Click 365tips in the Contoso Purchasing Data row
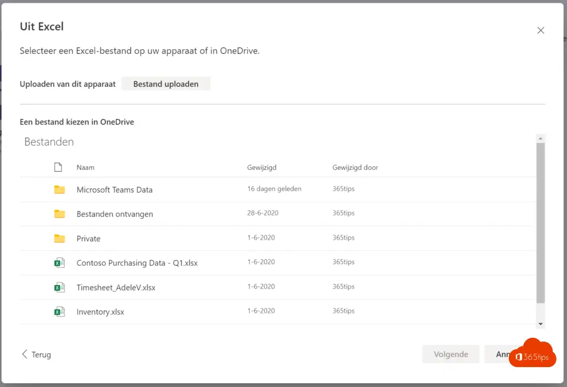567x387 pixels. [x=343, y=262]
